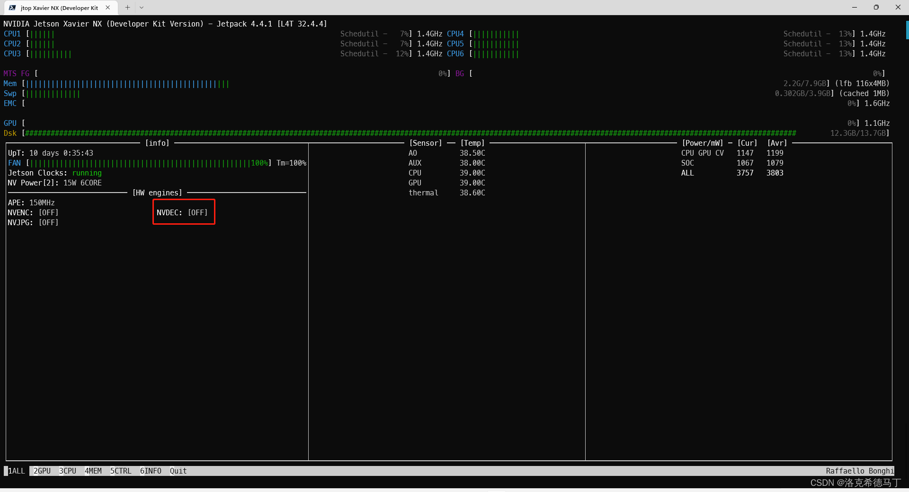Click the 0.302GB/3.9GB swap value
The height and width of the screenshot is (492, 909).
(803, 94)
